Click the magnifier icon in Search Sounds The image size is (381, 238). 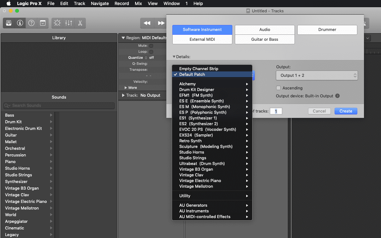[8, 106]
